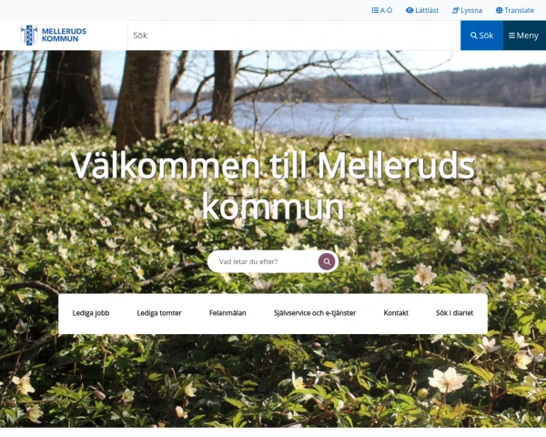Screen dimensions: 546x437
Task: Click the Translate text link
Action: pos(520,10)
